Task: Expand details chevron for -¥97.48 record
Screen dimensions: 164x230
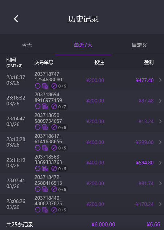Action: [x=160, y=101]
